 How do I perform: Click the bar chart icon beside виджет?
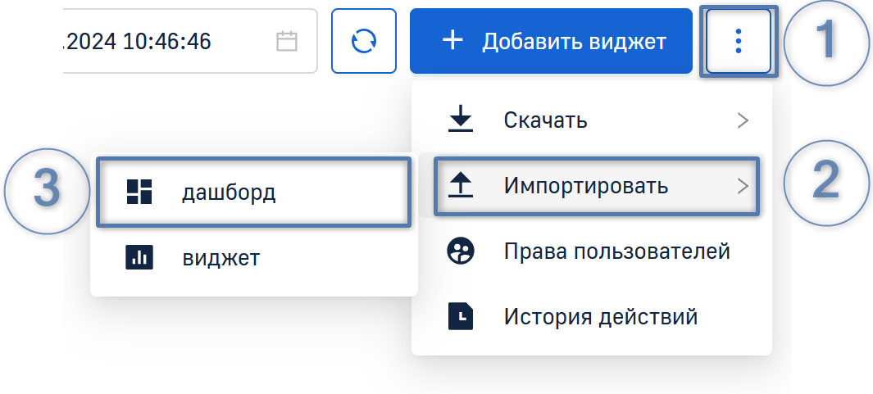139,257
